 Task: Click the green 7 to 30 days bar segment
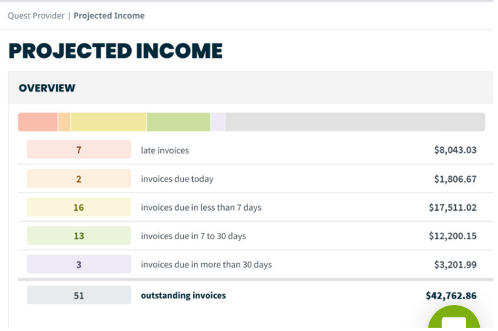pos(179,122)
